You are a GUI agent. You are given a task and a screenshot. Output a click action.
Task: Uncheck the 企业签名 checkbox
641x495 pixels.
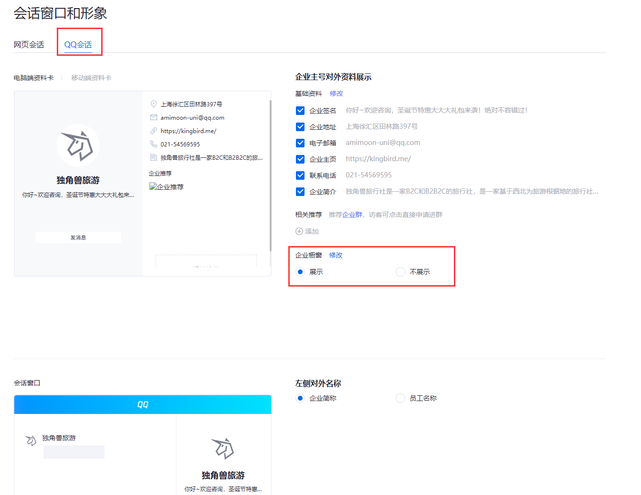(300, 111)
